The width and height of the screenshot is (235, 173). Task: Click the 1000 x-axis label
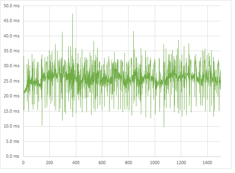(x=155, y=163)
